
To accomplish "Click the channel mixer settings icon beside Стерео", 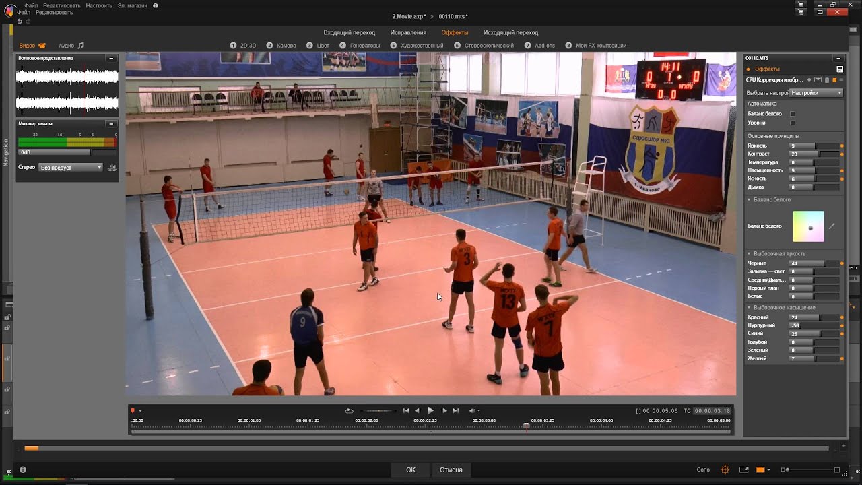I will coord(112,167).
